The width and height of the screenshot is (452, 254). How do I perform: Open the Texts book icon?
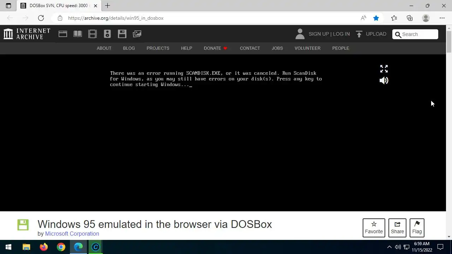78,34
